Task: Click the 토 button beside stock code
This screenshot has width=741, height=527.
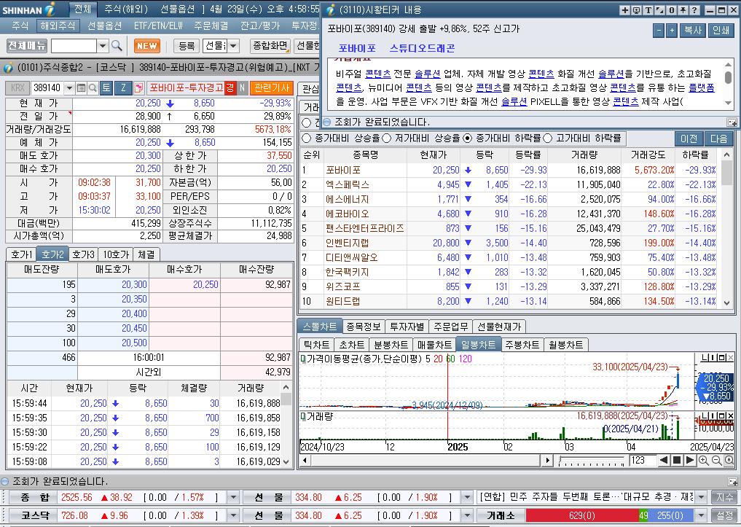Action: click(x=106, y=88)
